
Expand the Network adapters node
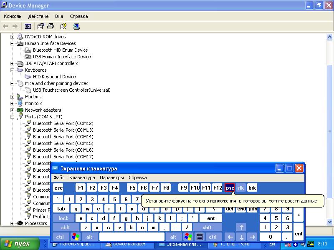[x=13, y=110]
